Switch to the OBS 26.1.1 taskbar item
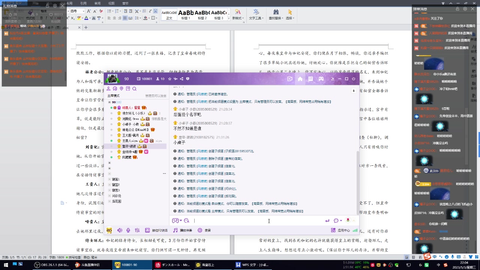This screenshot has height=270, width=480. pos(52,265)
